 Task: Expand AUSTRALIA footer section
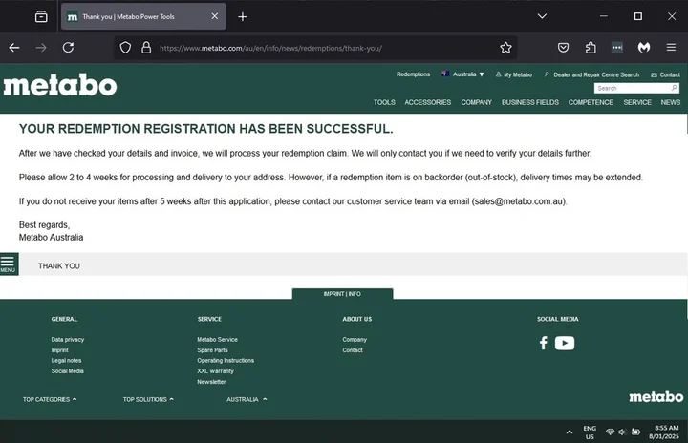tap(247, 399)
